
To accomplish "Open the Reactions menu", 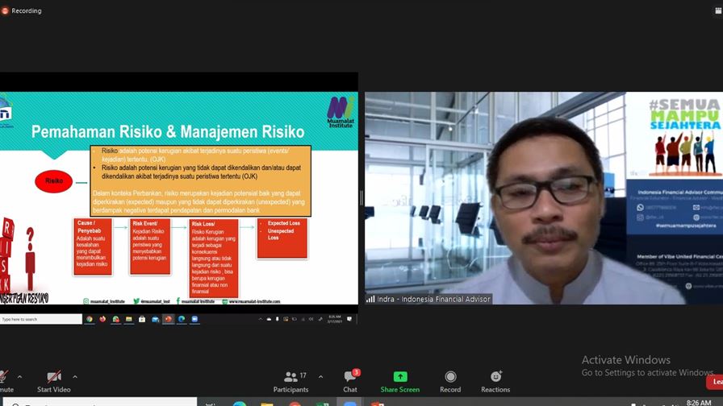I will click(495, 380).
